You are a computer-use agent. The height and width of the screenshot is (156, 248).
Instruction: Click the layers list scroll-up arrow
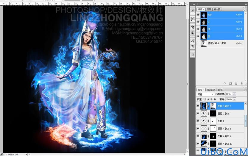tap(245, 104)
